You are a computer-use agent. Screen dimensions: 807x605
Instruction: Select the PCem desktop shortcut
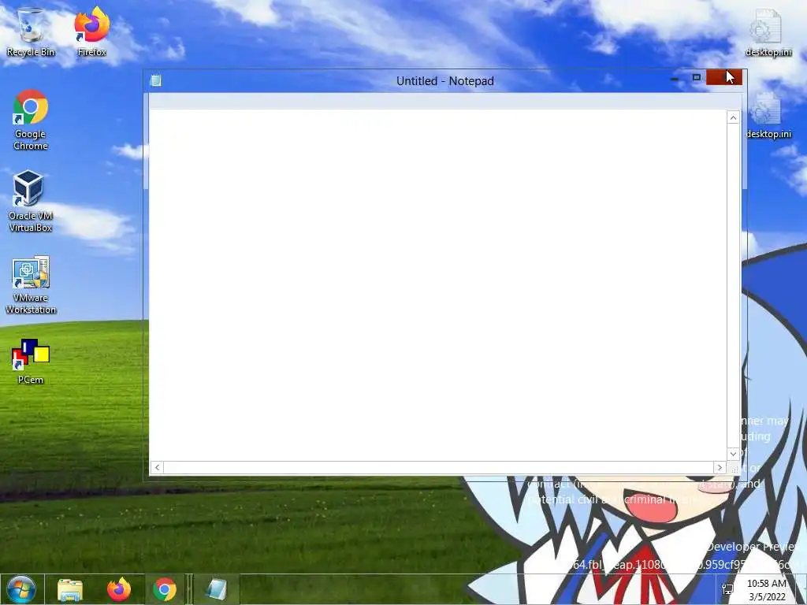[x=31, y=362]
